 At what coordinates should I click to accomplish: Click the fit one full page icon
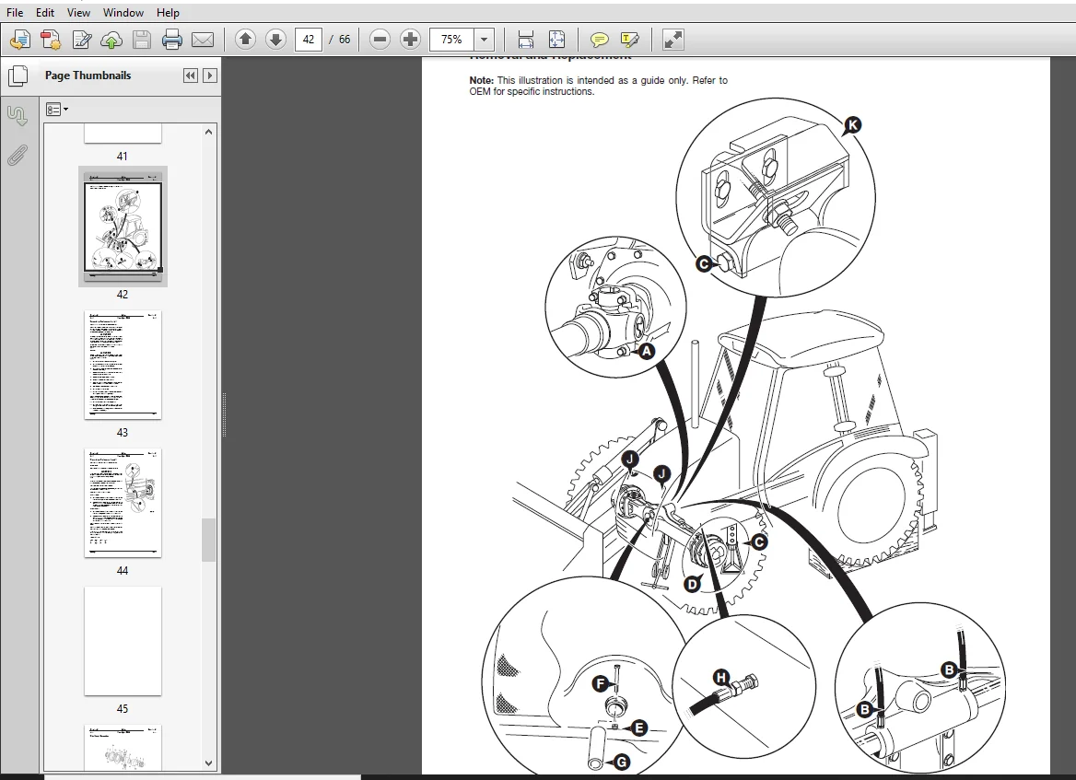tap(556, 39)
